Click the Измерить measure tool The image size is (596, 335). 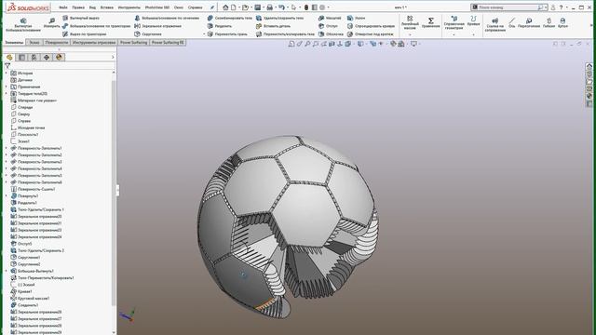point(52,22)
